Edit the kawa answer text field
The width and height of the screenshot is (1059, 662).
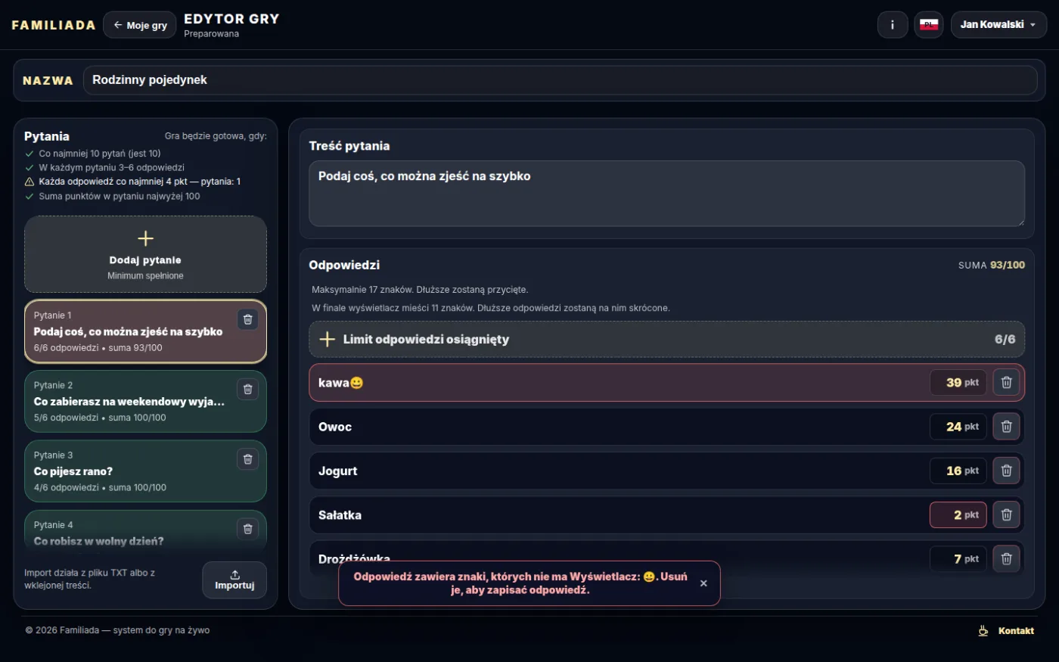click(620, 383)
